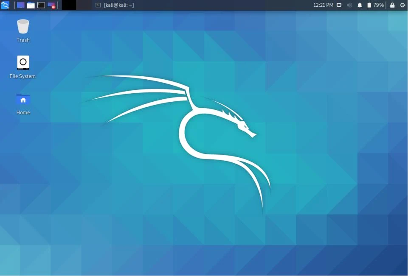Click the log out icon
Screen dimensions: 408x276
(x=402, y=5)
